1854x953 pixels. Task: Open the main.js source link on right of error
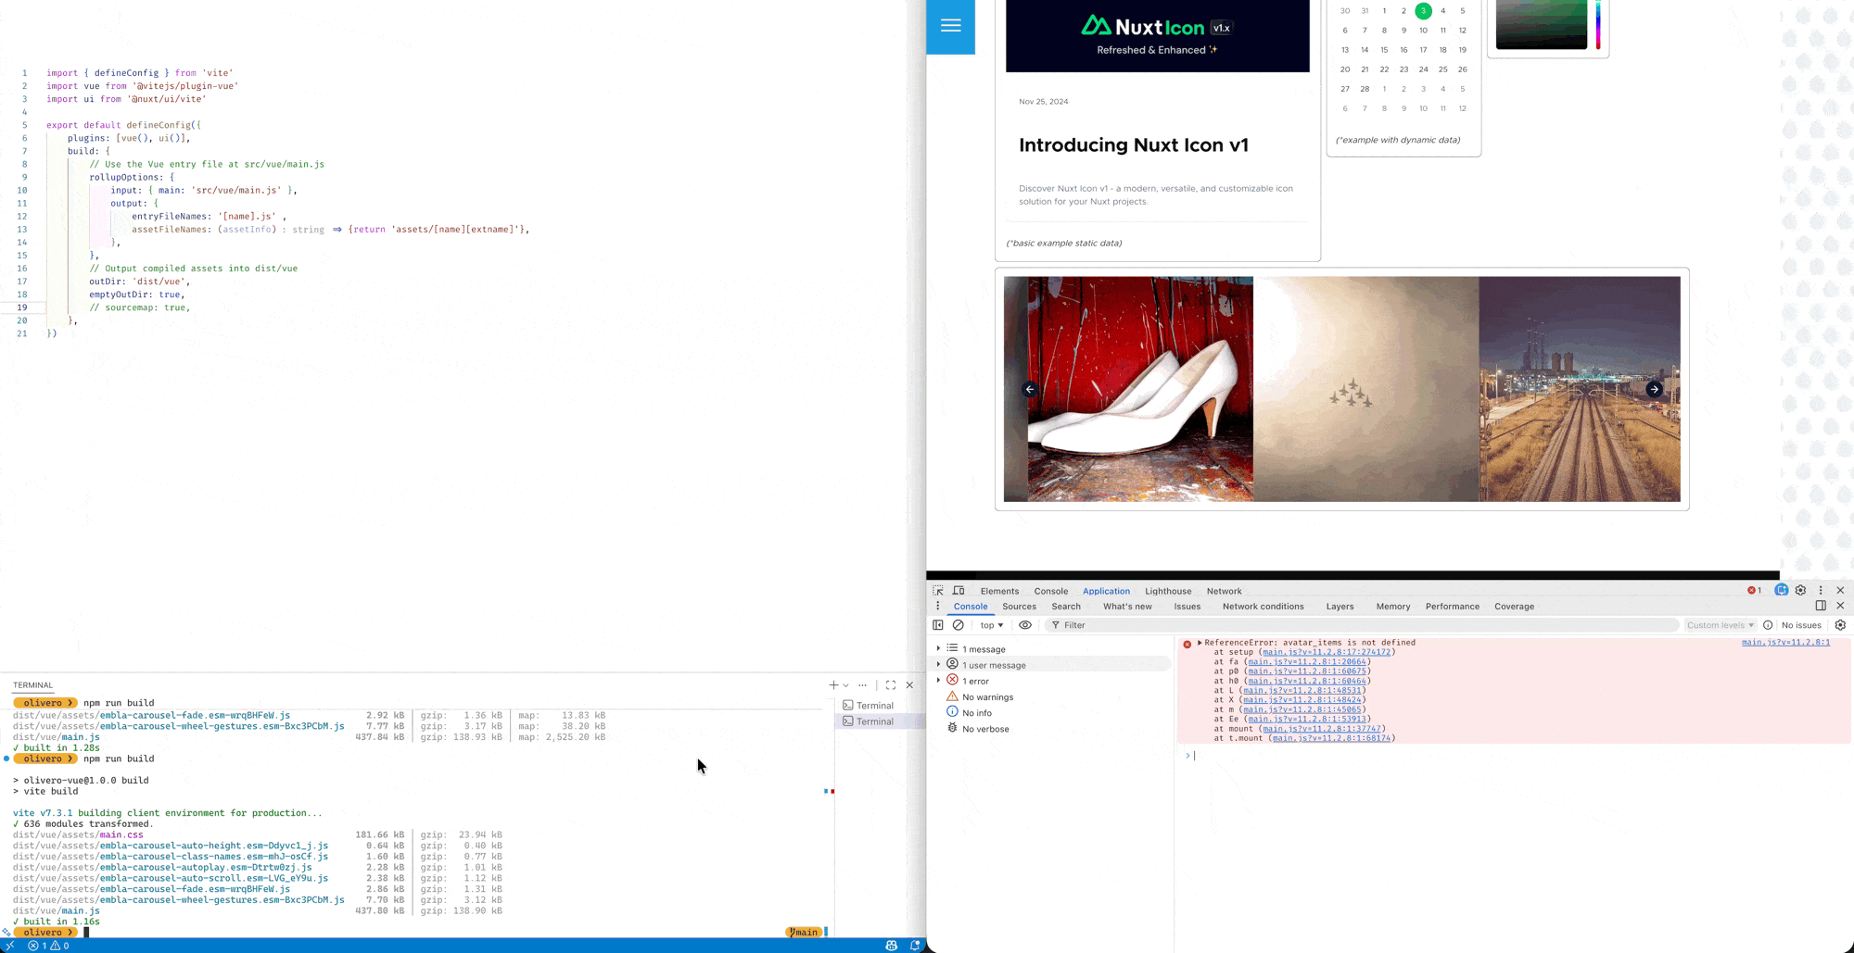click(x=1784, y=643)
